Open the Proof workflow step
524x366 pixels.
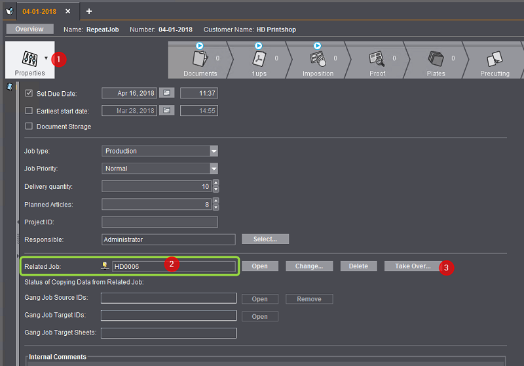(377, 61)
